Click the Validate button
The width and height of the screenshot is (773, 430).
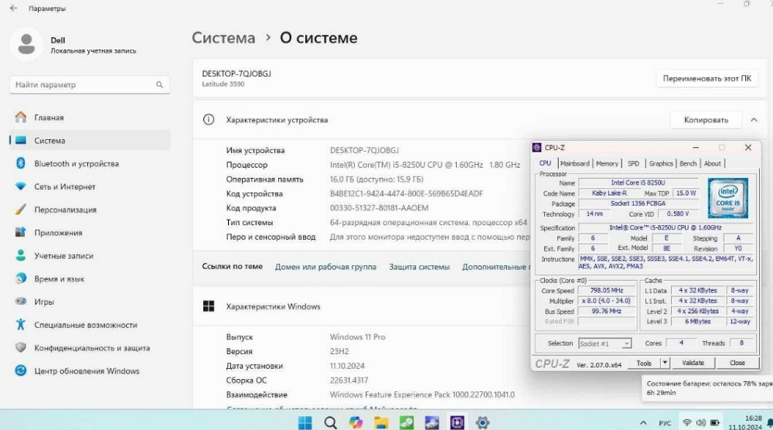693,363
